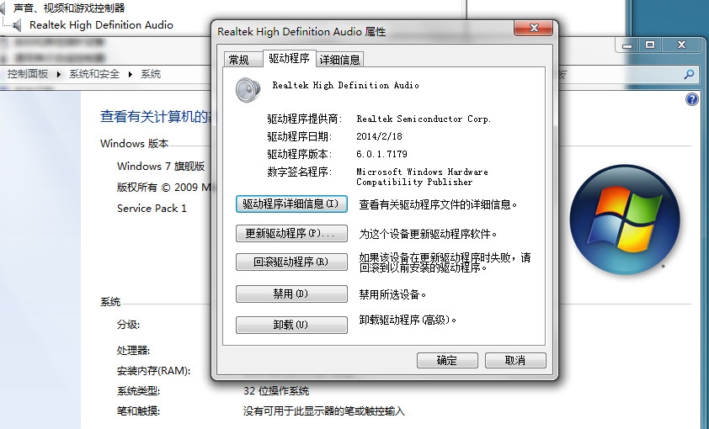Minimize the System control panel window
The height and width of the screenshot is (429, 709).
626,45
